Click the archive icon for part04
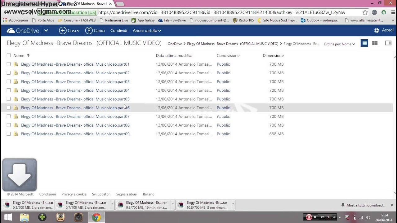397x223 pixels. [x=16, y=90]
